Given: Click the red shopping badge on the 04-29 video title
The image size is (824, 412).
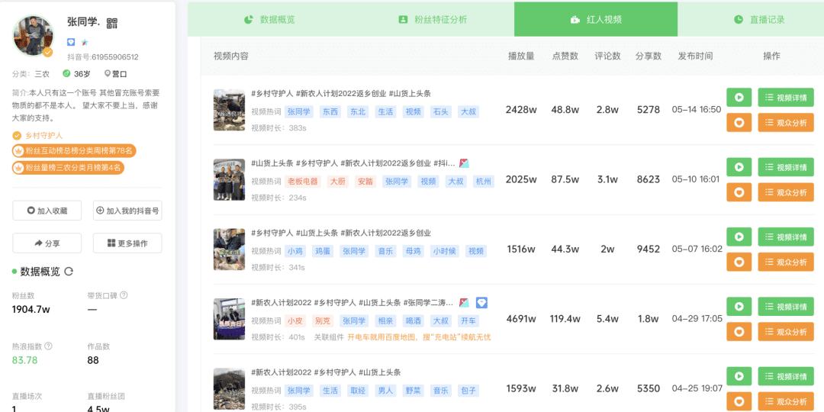Looking at the screenshot, I should coord(464,303).
